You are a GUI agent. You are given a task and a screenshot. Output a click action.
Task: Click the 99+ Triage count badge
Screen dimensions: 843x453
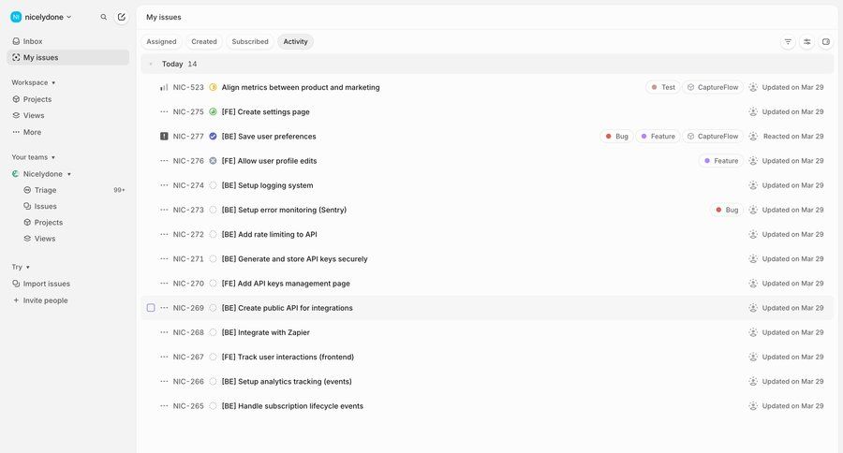(119, 190)
